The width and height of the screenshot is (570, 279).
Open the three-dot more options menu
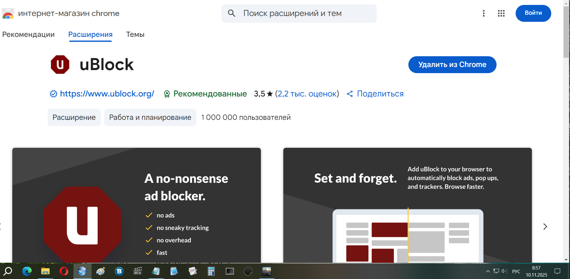(484, 13)
